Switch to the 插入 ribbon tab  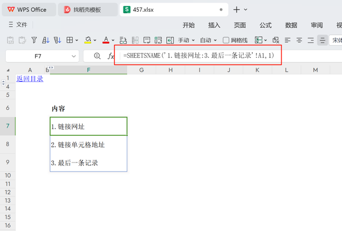pyautogui.click(x=214, y=25)
